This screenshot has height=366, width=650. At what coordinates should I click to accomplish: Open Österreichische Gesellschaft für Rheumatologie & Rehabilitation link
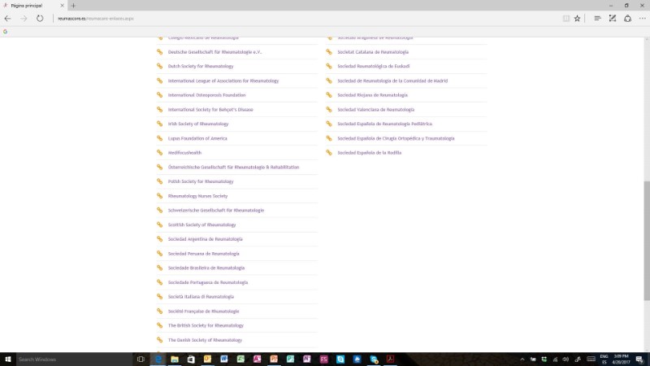click(x=233, y=168)
